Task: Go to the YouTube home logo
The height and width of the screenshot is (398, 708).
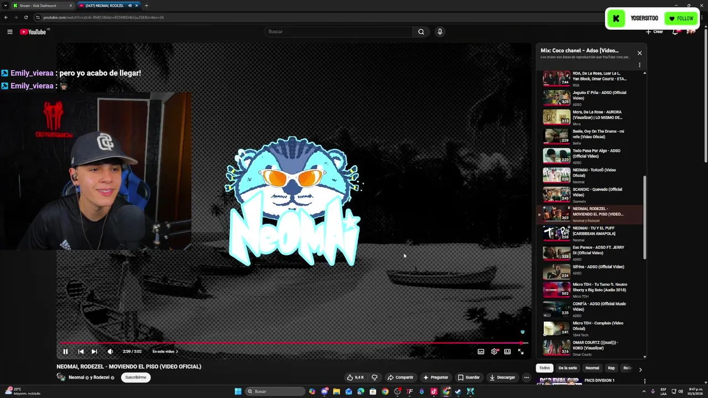Action: tap(33, 32)
